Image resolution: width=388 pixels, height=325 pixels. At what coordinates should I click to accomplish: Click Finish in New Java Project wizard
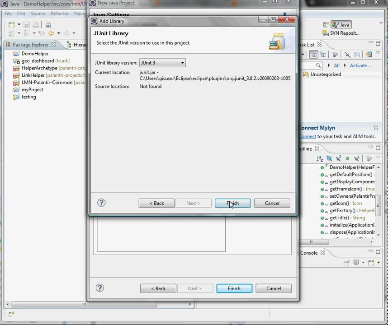[234, 288]
